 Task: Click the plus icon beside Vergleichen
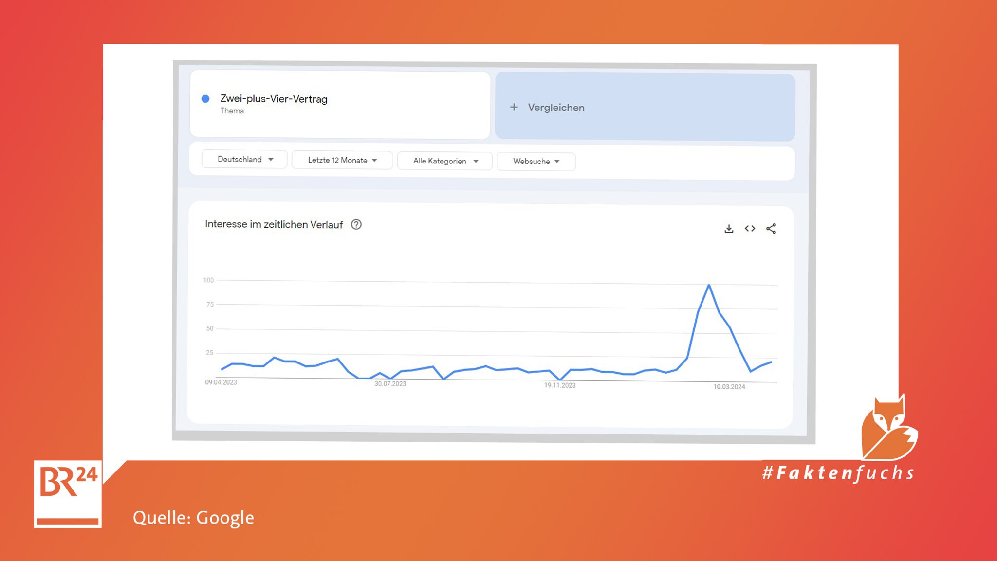514,107
